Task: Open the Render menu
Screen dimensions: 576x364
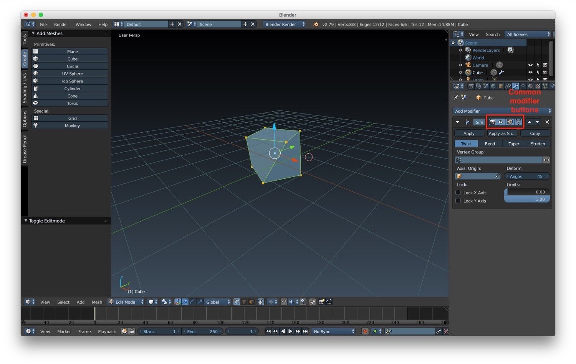Action: pos(61,24)
